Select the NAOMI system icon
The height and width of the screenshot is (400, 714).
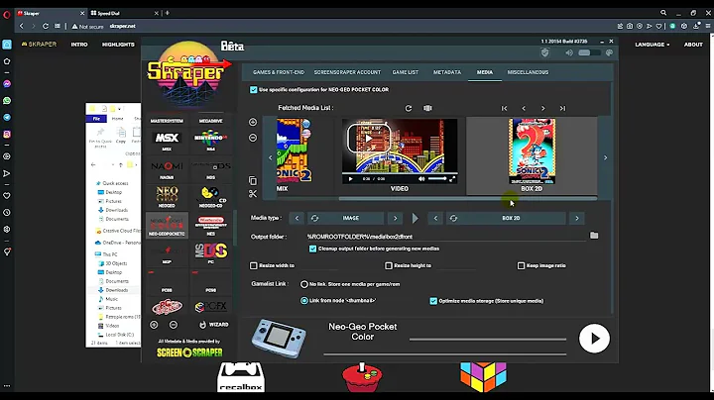click(x=167, y=169)
